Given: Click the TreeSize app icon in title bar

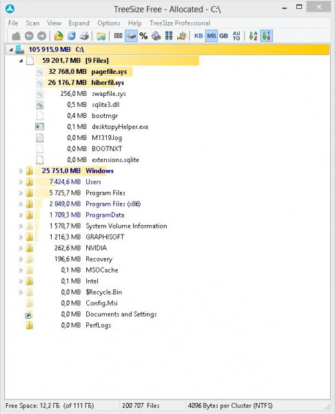Looking at the screenshot, I should coord(10,9).
